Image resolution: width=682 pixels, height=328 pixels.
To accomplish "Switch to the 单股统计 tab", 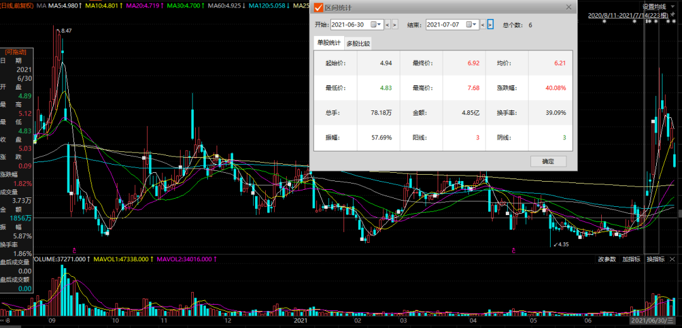I will click(x=329, y=42).
